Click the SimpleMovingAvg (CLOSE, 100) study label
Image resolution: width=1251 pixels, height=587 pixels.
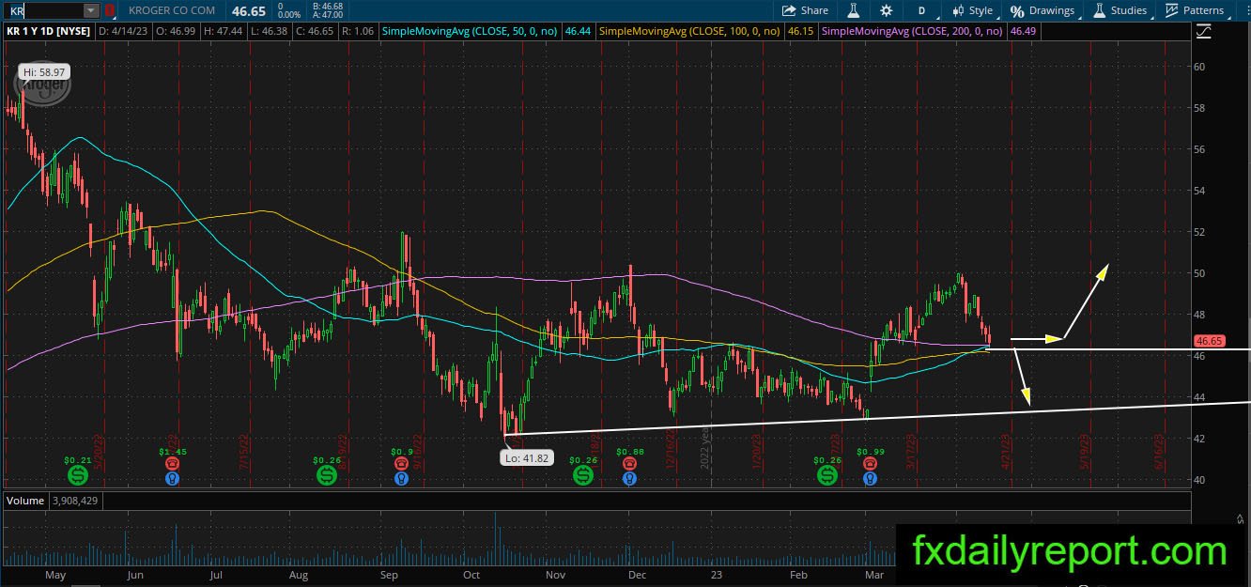pyautogui.click(x=691, y=31)
